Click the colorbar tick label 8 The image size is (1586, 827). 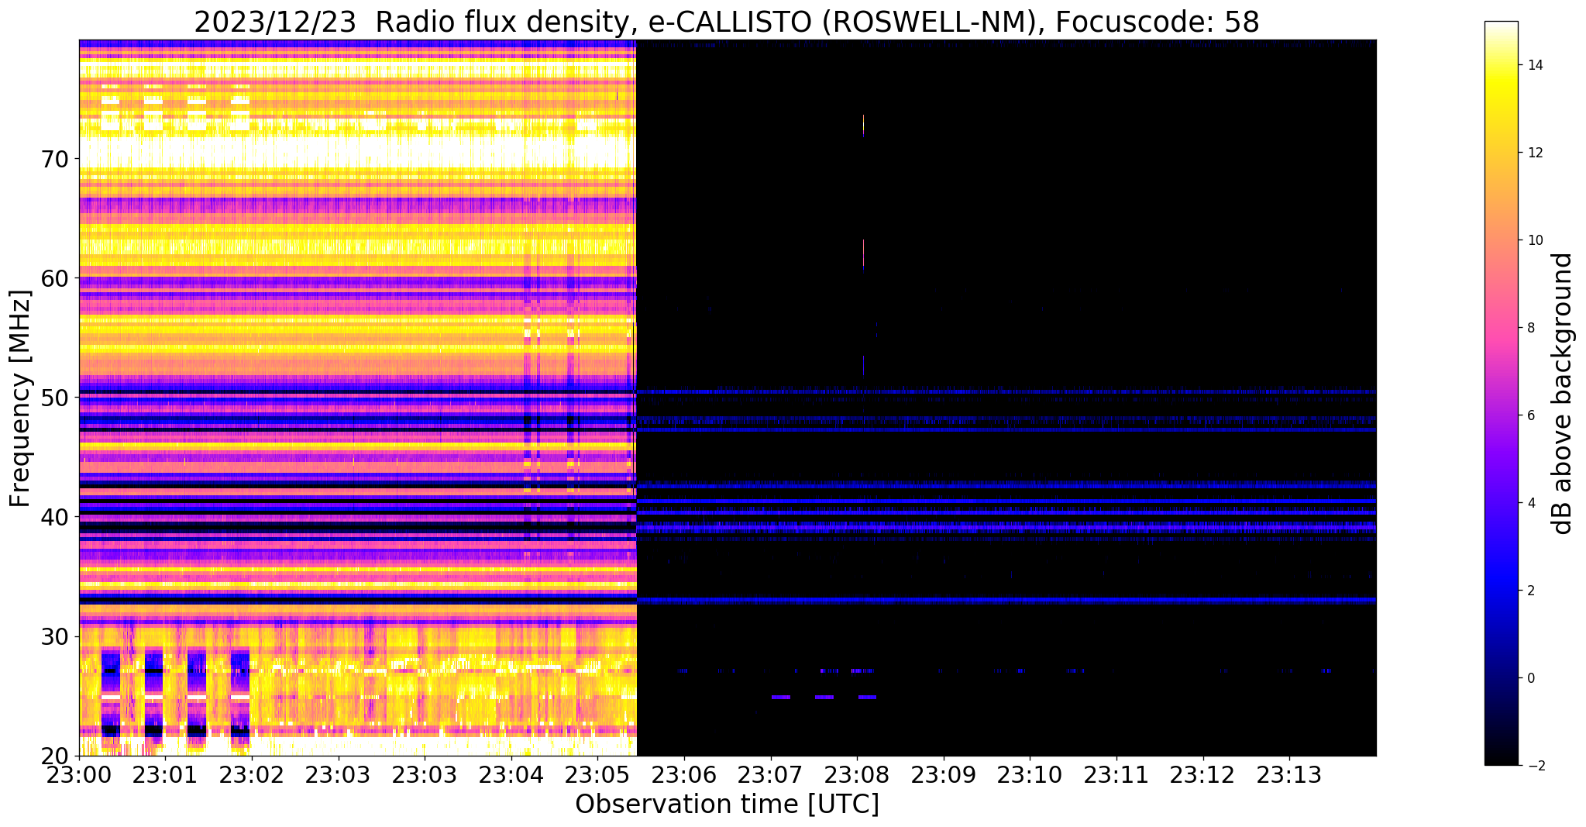tap(1530, 328)
